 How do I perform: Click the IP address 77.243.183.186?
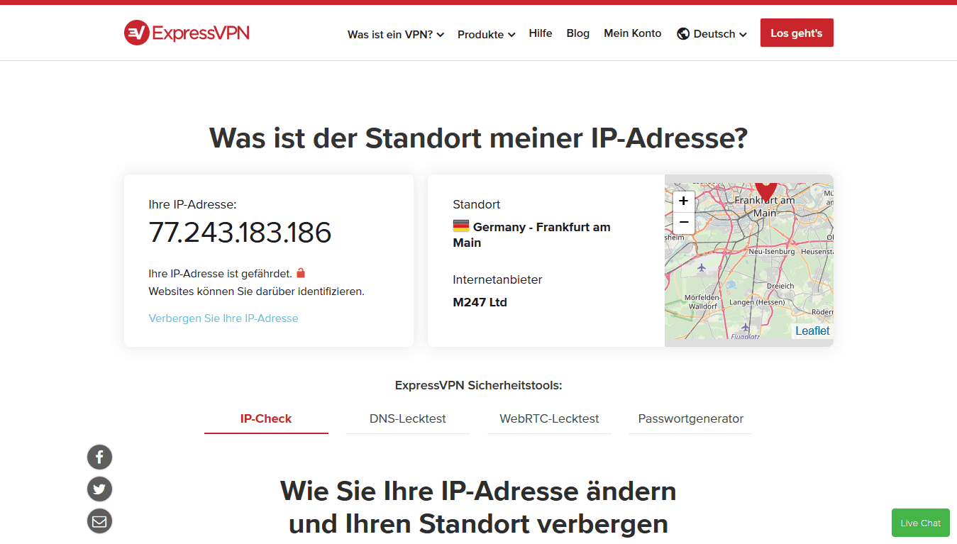tap(240, 233)
